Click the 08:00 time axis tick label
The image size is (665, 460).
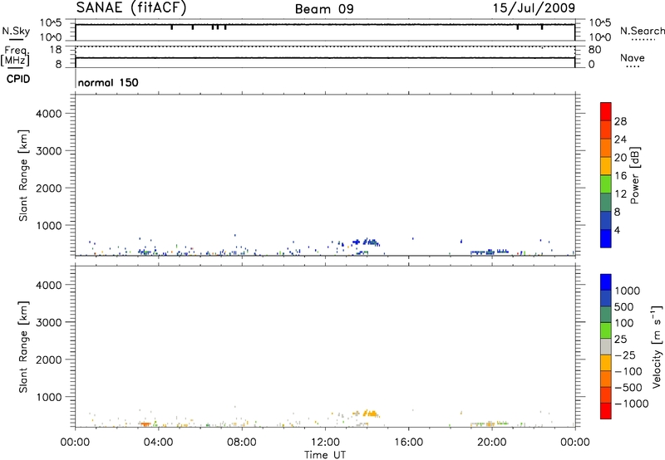pos(242,443)
